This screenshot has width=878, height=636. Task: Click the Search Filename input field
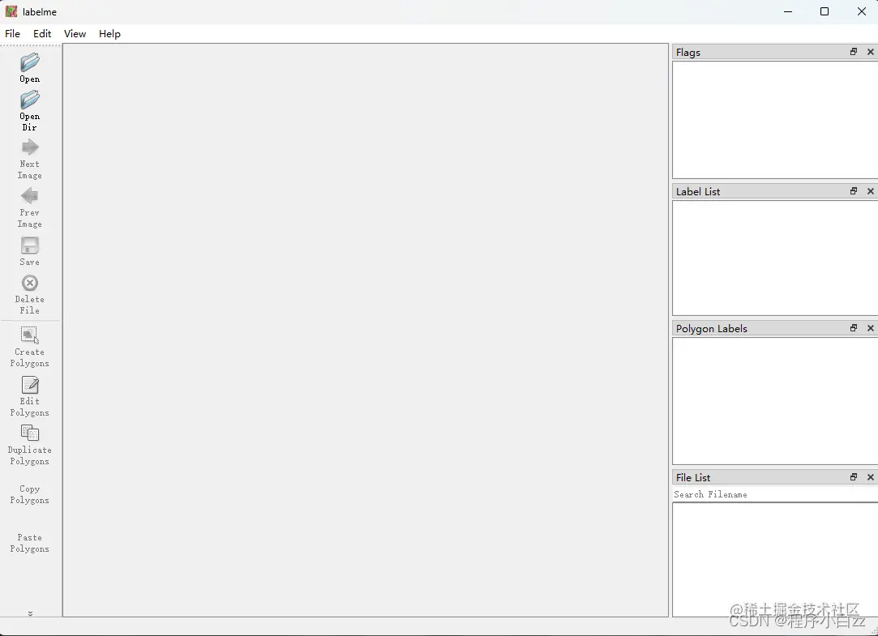775,494
